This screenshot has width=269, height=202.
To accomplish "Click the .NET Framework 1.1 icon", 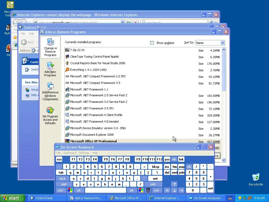I will point(67,89).
